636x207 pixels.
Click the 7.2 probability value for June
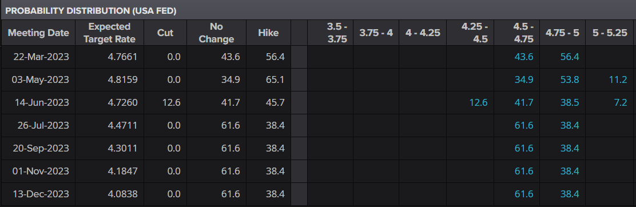tap(621, 102)
